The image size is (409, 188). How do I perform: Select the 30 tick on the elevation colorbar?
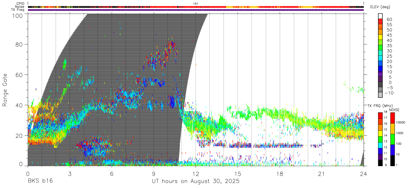pyautogui.click(x=389, y=51)
